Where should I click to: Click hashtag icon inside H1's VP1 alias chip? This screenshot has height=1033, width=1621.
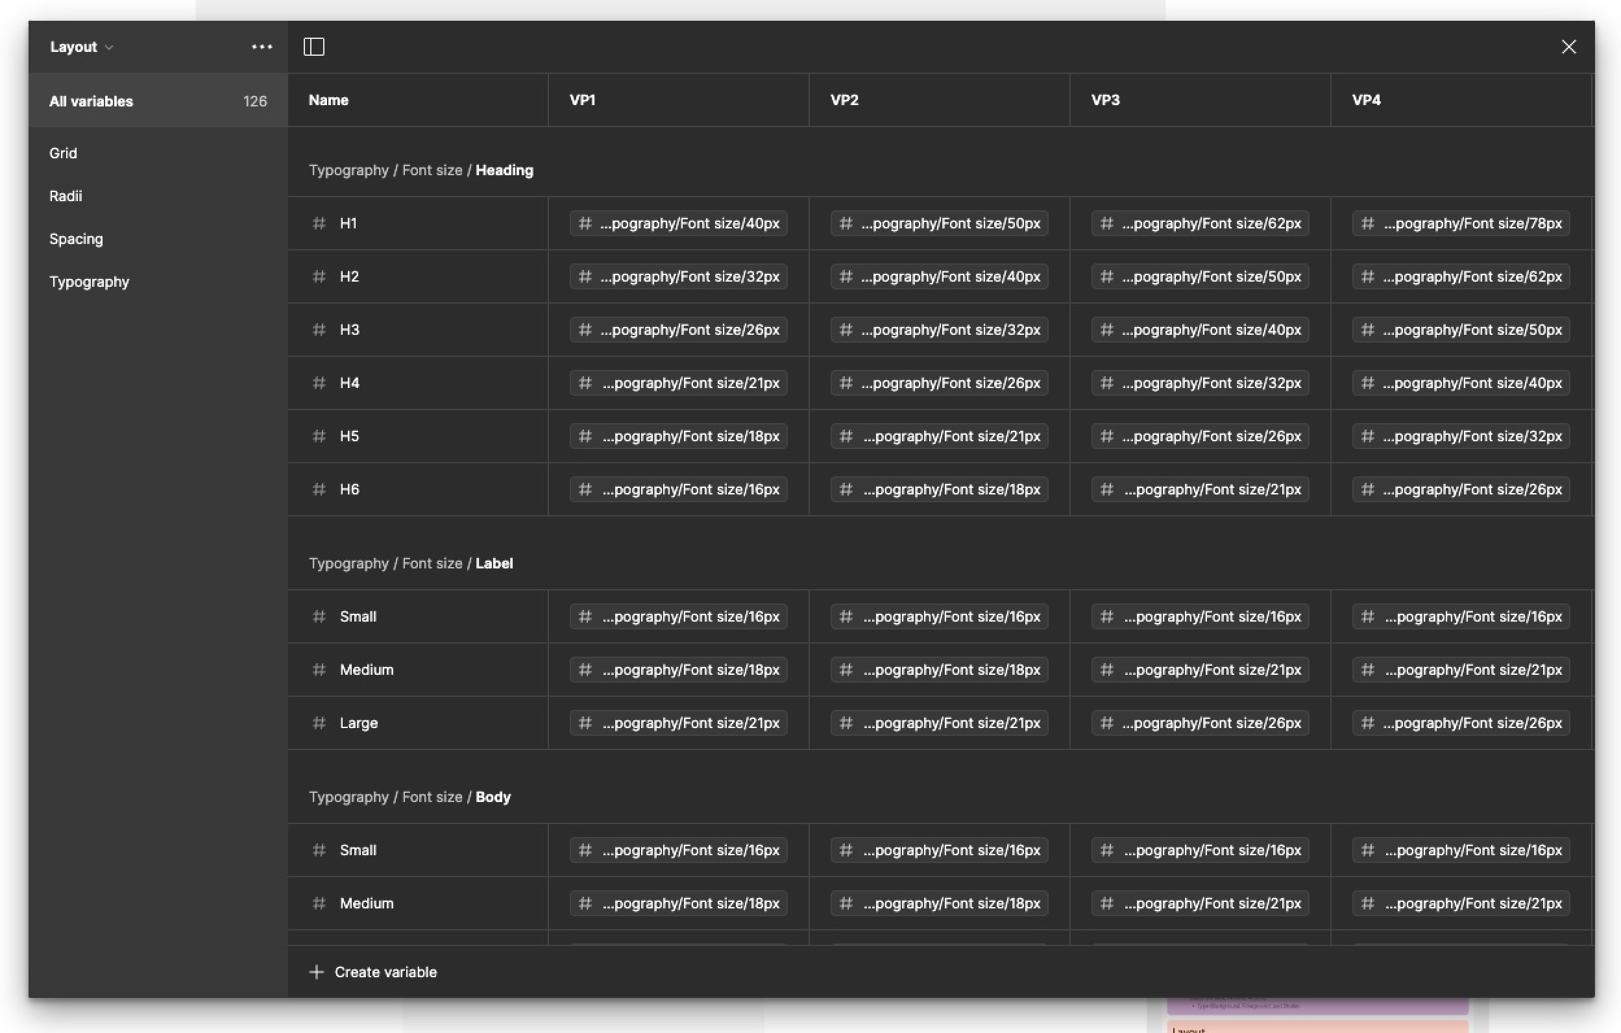pyautogui.click(x=584, y=223)
